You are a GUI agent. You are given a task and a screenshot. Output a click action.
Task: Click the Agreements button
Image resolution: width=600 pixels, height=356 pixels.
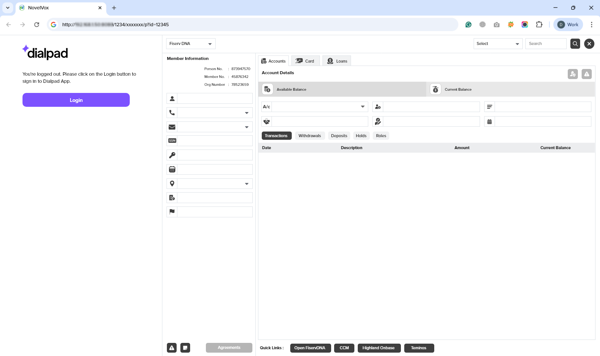pos(229,348)
